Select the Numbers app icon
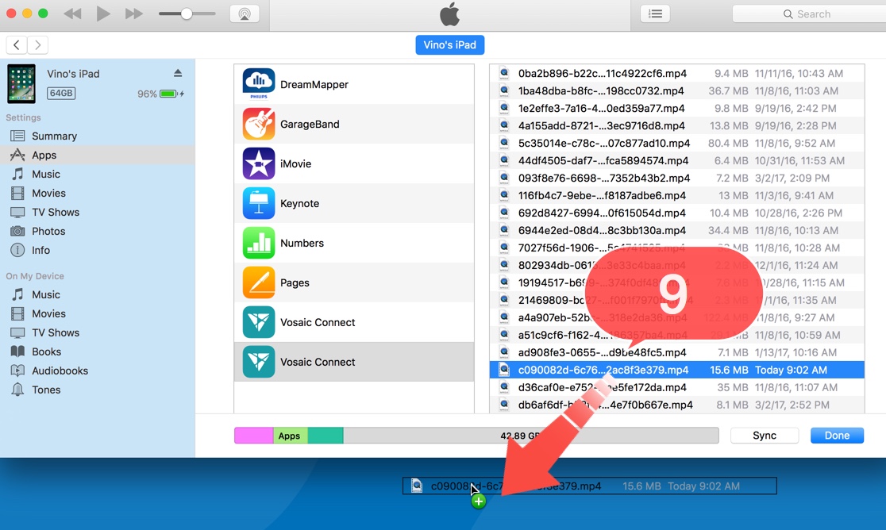Image resolution: width=886 pixels, height=530 pixels. tap(259, 243)
